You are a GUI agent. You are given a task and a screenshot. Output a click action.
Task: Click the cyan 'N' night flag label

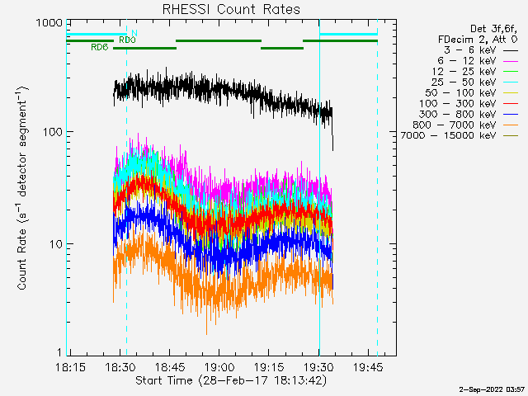point(134,33)
